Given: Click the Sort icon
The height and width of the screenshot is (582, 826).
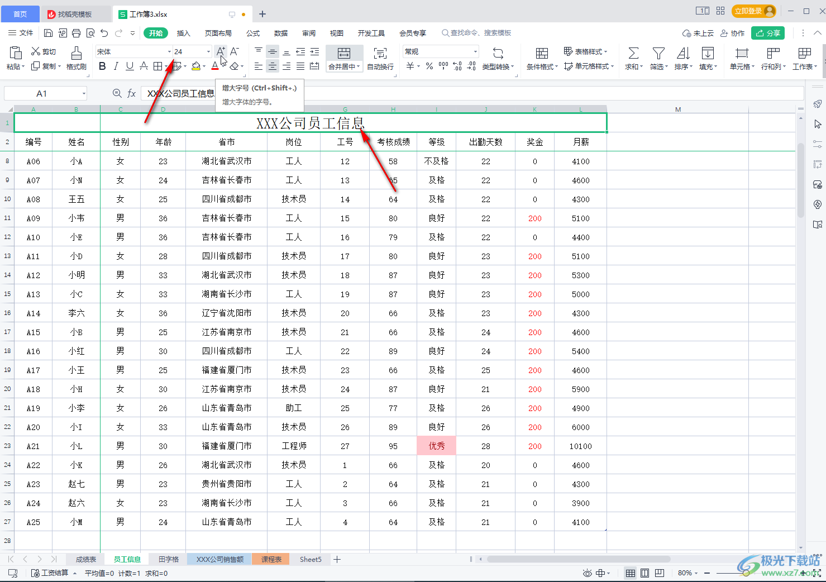Looking at the screenshot, I should [x=683, y=53].
